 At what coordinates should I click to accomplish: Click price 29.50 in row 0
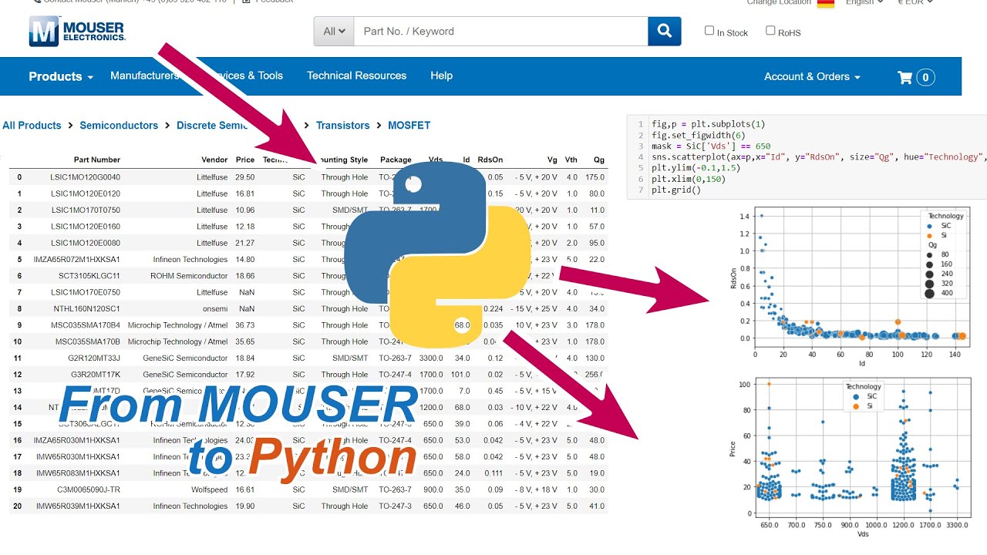pos(244,177)
